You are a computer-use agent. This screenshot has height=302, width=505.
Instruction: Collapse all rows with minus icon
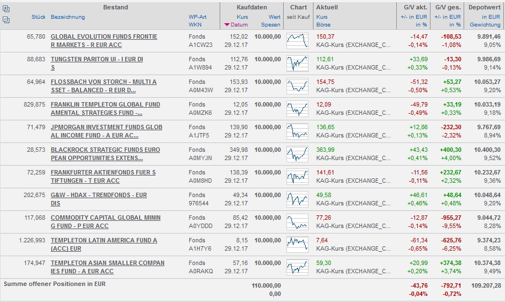(6, 20)
